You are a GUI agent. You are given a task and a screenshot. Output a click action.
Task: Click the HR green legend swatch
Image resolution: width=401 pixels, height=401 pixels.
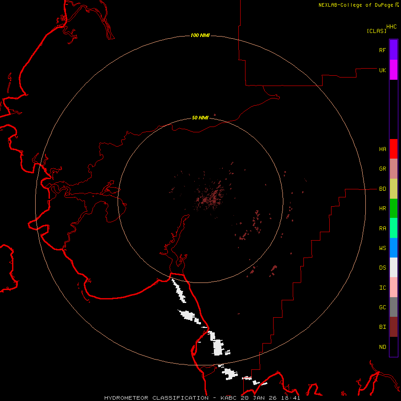[x=393, y=209]
